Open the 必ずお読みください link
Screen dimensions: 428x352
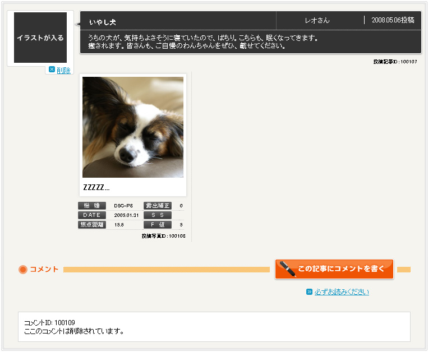click(342, 292)
